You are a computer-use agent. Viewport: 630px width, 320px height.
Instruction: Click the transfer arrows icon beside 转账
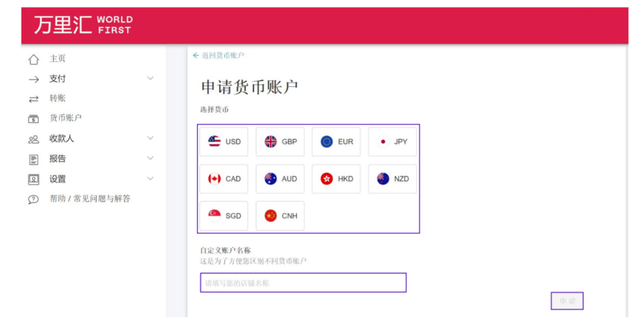click(33, 99)
